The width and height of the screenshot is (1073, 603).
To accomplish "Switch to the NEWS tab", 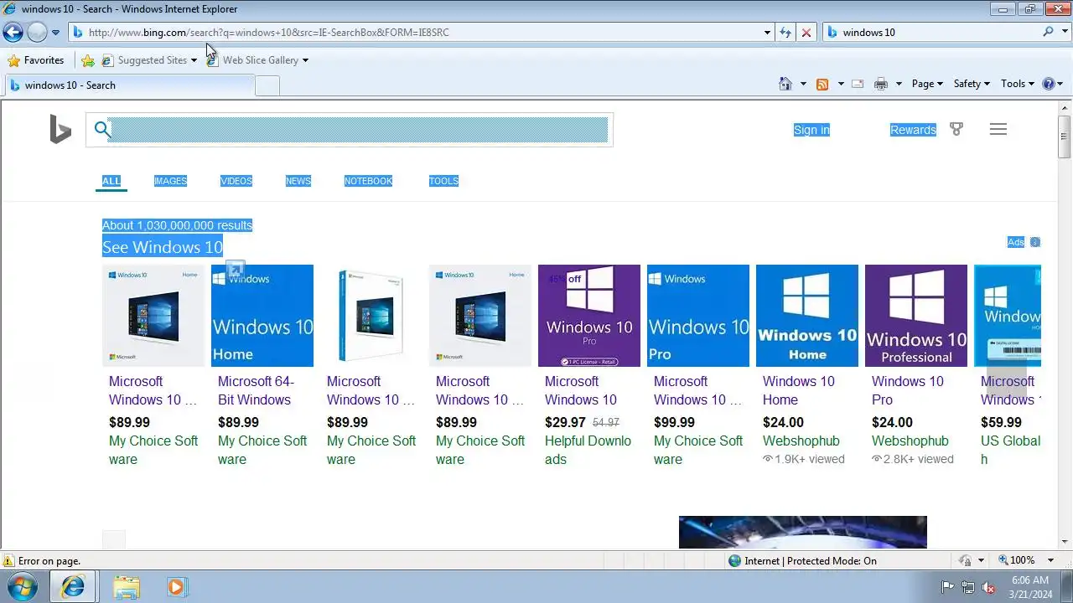I will 298,181.
